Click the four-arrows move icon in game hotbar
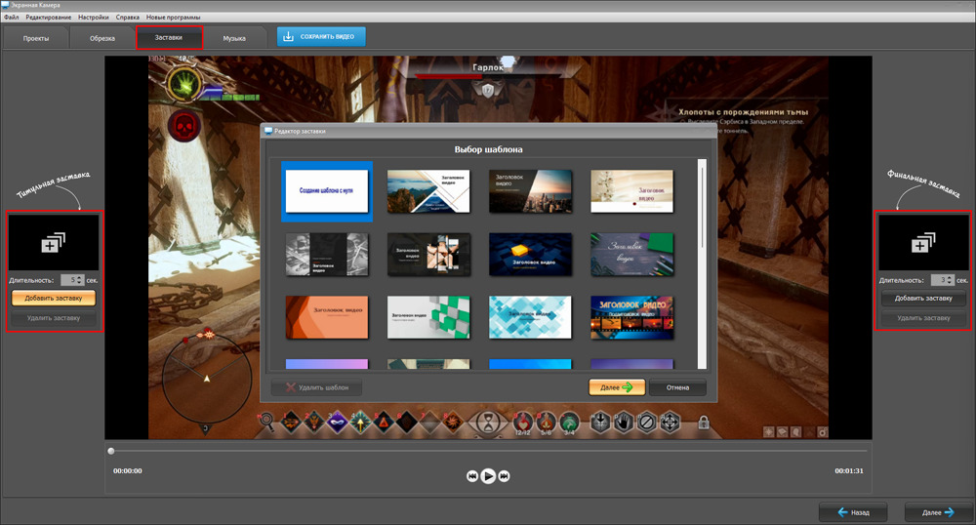 670,423
